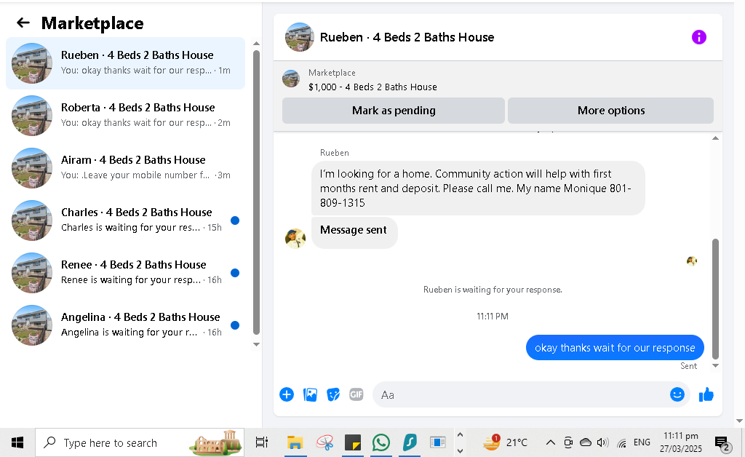
Task: Go back using the Marketplace arrow
Action: [23, 23]
